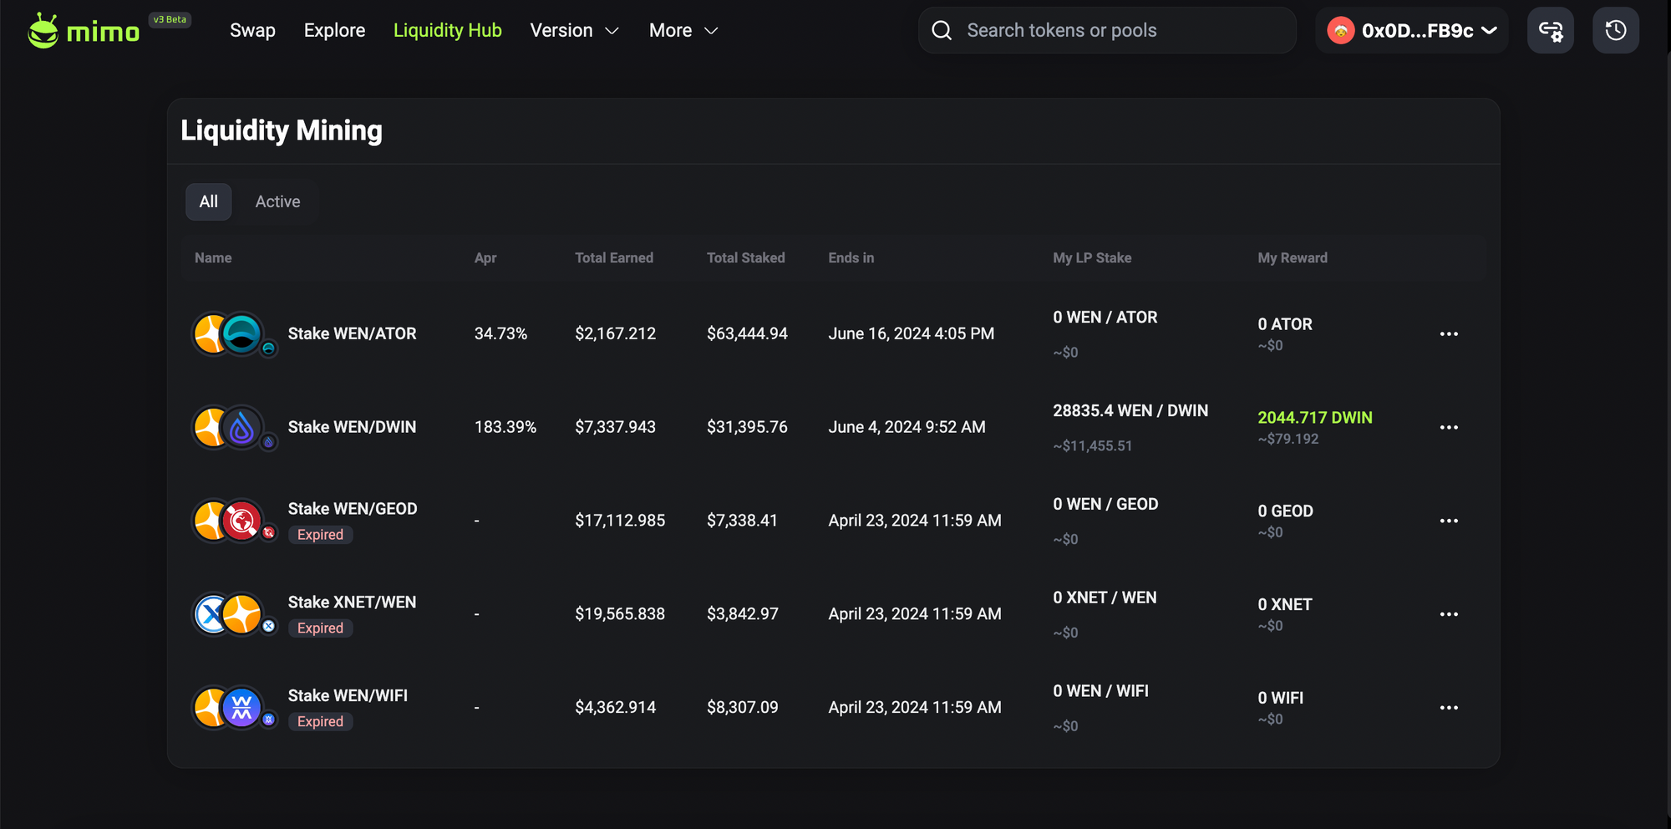Click the WEN/ATOR token pair icons
Screen dimensions: 1671x829
(x=232, y=333)
